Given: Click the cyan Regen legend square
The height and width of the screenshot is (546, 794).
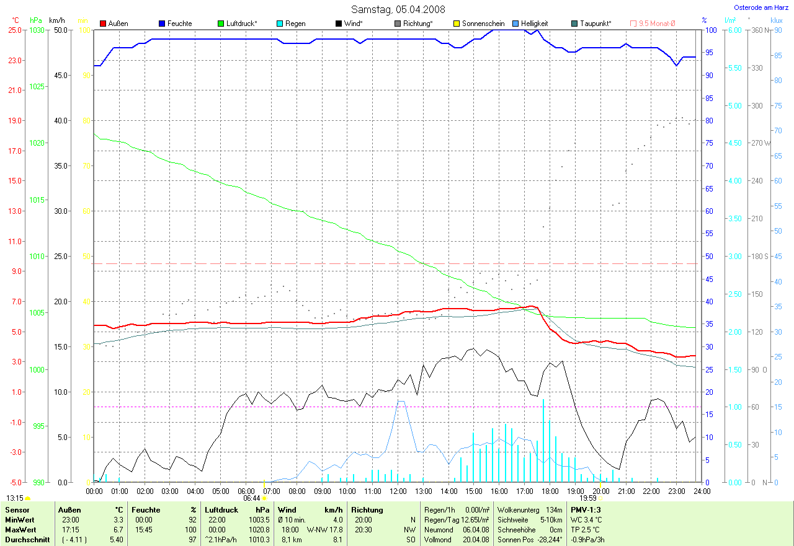Looking at the screenshot, I should (x=280, y=24).
